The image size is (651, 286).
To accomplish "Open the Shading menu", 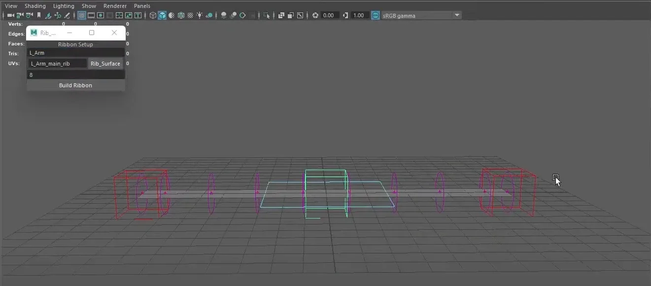I will [x=35, y=6].
